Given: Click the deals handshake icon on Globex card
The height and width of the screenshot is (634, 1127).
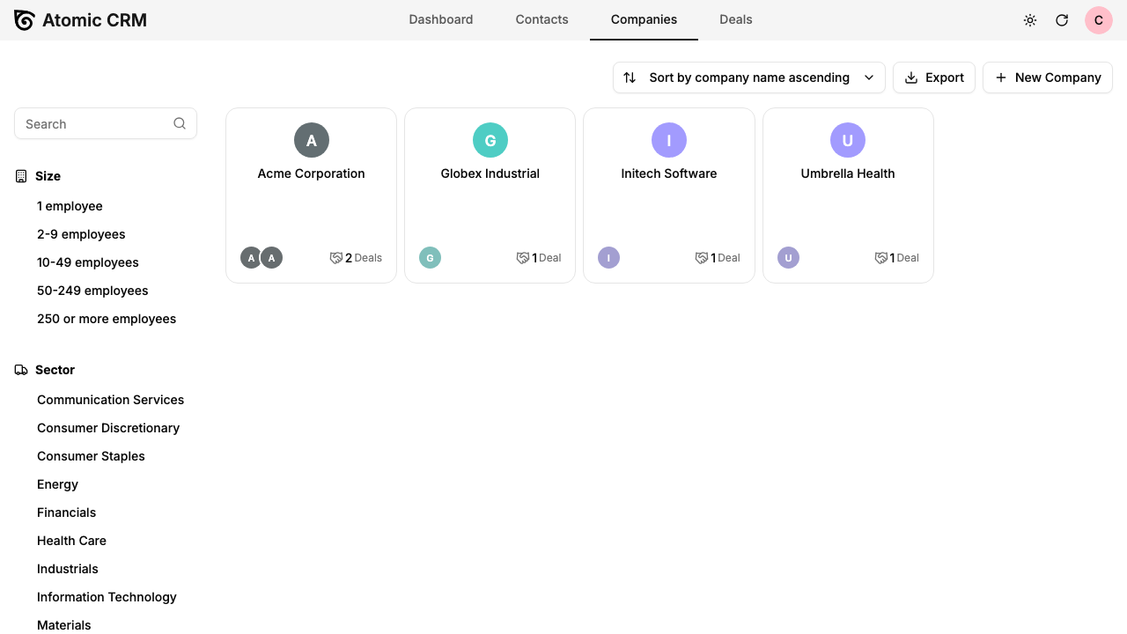Looking at the screenshot, I should click(x=523, y=258).
